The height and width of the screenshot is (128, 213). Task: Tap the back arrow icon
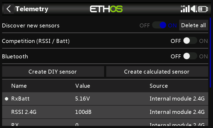[x=9, y=9]
